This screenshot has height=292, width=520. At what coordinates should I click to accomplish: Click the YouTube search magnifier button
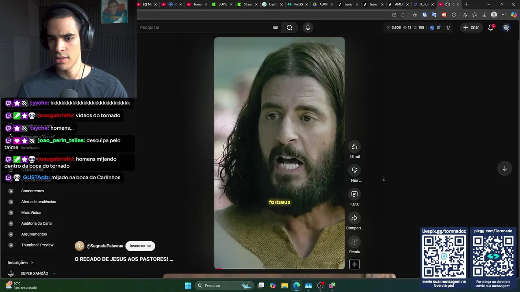coord(289,28)
